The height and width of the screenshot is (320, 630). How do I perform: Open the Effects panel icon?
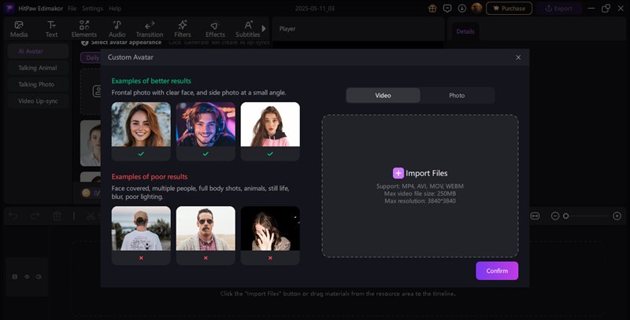[215, 26]
